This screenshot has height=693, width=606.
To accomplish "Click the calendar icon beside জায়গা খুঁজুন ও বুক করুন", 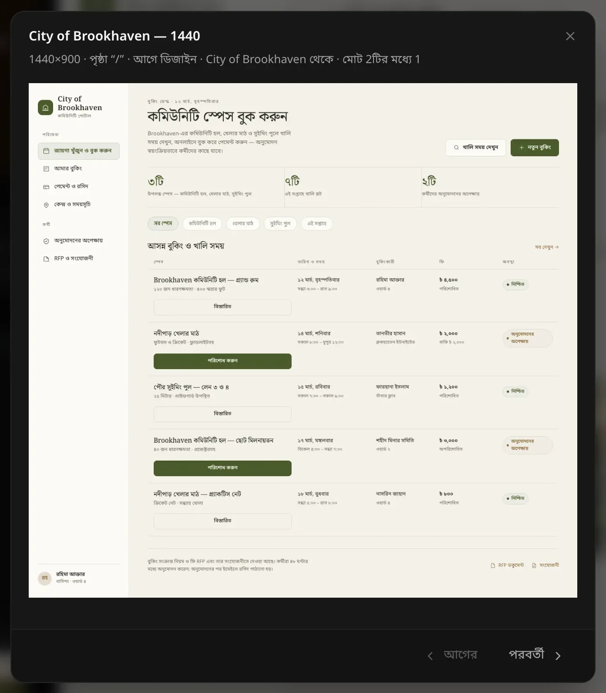I will click(46, 151).
